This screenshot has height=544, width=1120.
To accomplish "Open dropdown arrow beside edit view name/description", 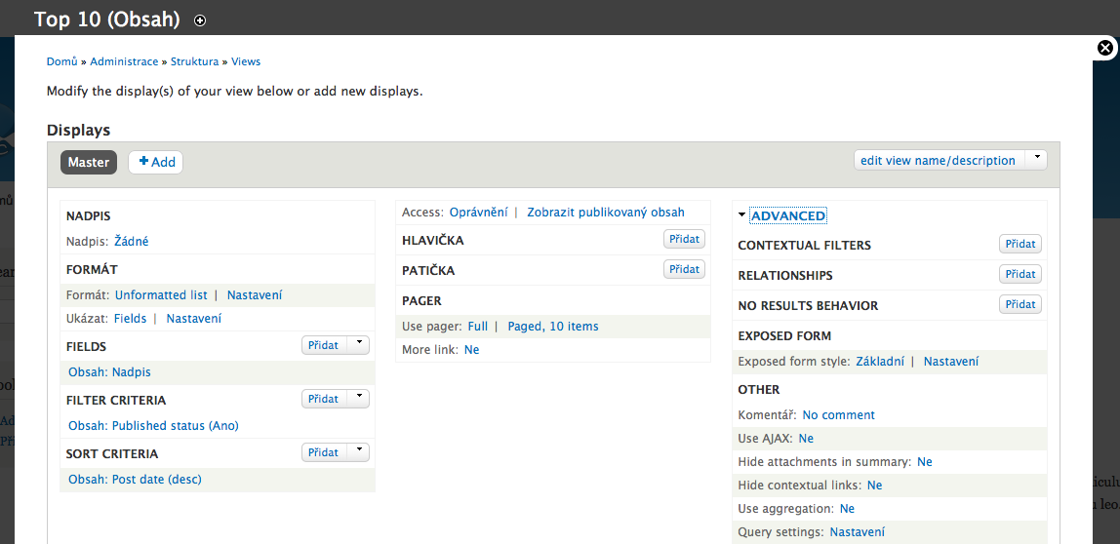I will tap(1036, 160).
